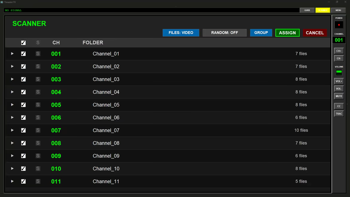Screen dimensions: 350x197
Task: Expand the Channel_06 row arrow
Action: pyautogui.click(x=12, y=117)
